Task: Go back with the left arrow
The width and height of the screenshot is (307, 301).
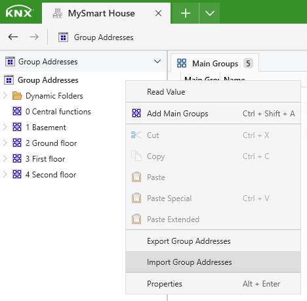Action: [13, 37]
